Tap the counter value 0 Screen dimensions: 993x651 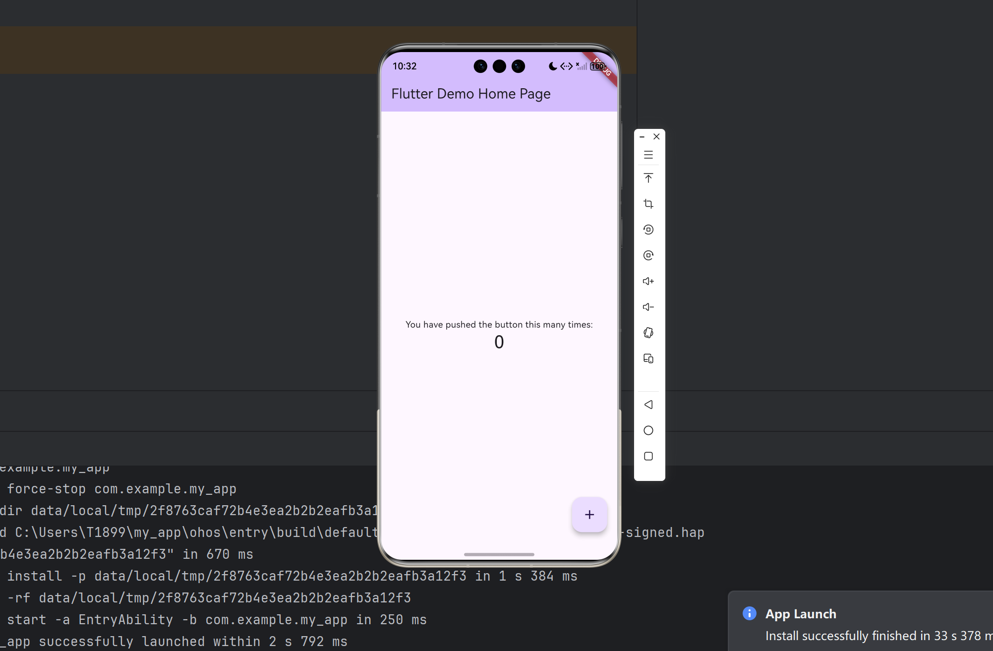pos(499,342)
